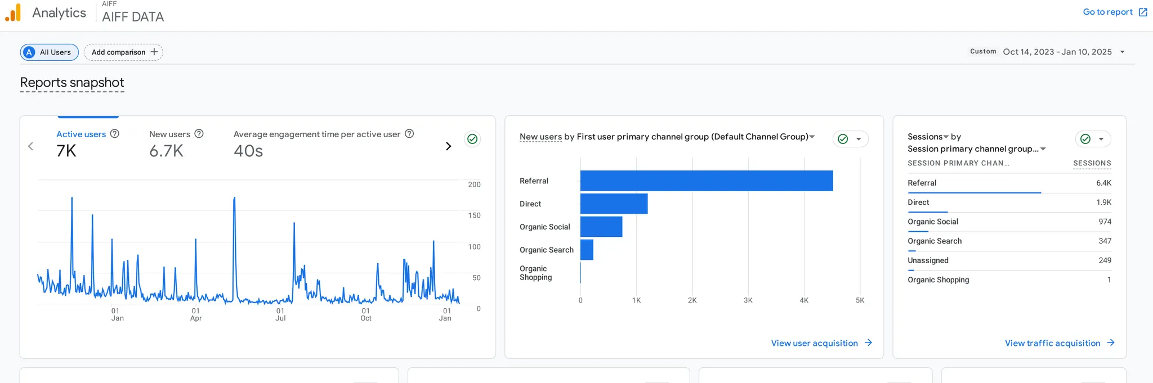Switch to the New users metric tab
The width and height of the screenshot is (1153, 383).
pyautogui.click(x=169, y=134)
